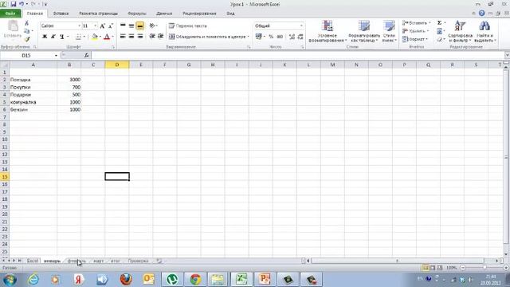Open Sort and Filter menu
This screenshot has height=287, width=510.
coord(460,31)
